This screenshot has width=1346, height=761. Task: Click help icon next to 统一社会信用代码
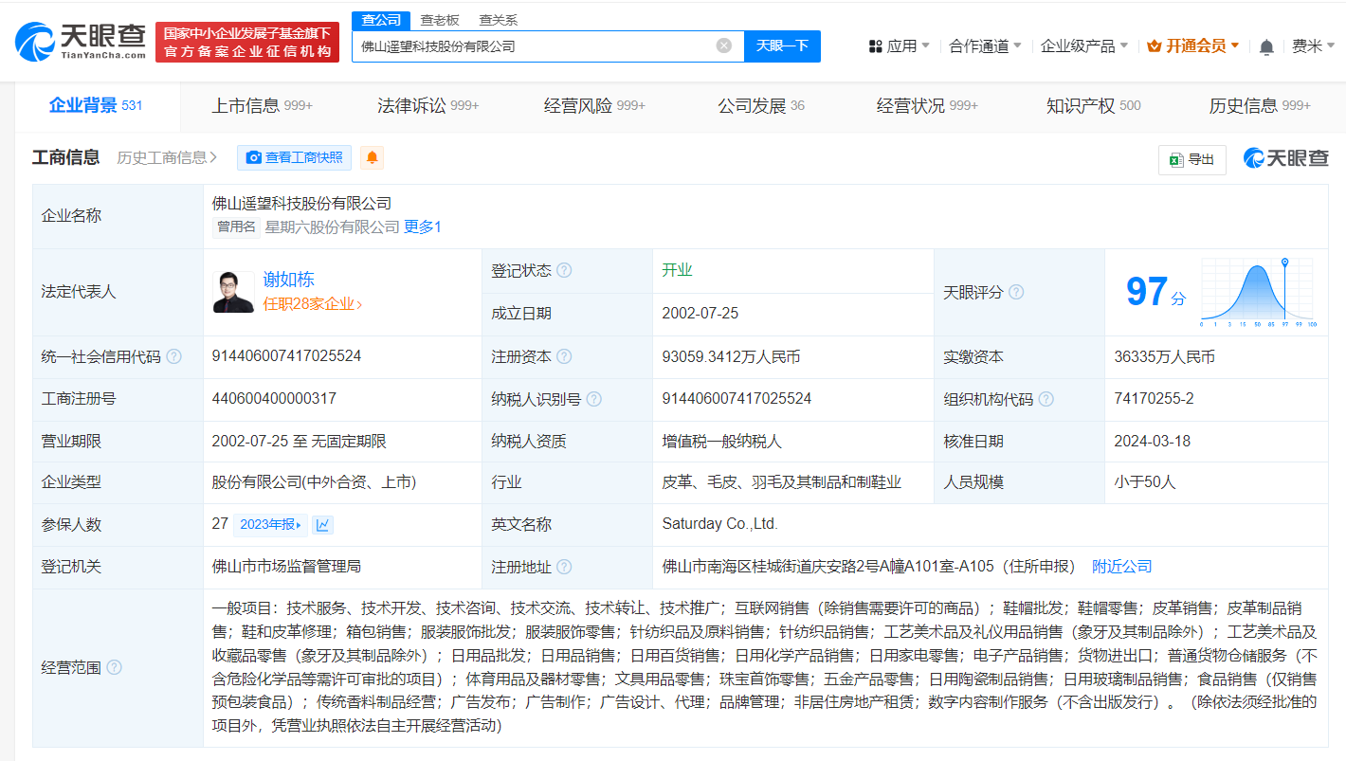click(174, 356)
